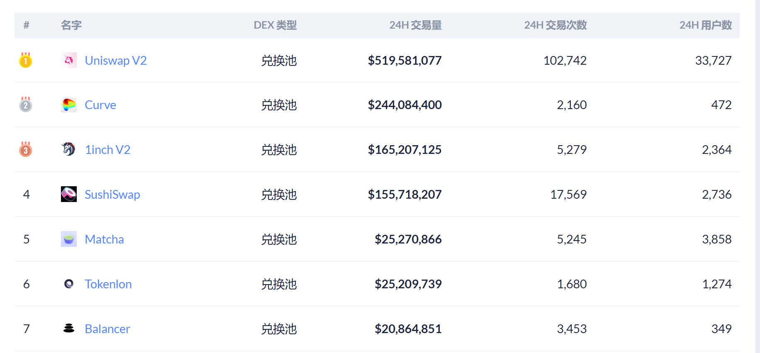
Task: Sort by the 24H 用户数 column header
Action: pos(706,25)
